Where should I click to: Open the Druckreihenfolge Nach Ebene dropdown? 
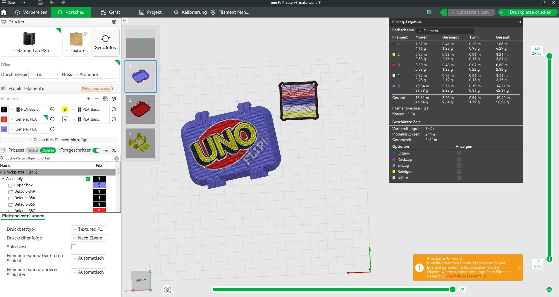88,238
